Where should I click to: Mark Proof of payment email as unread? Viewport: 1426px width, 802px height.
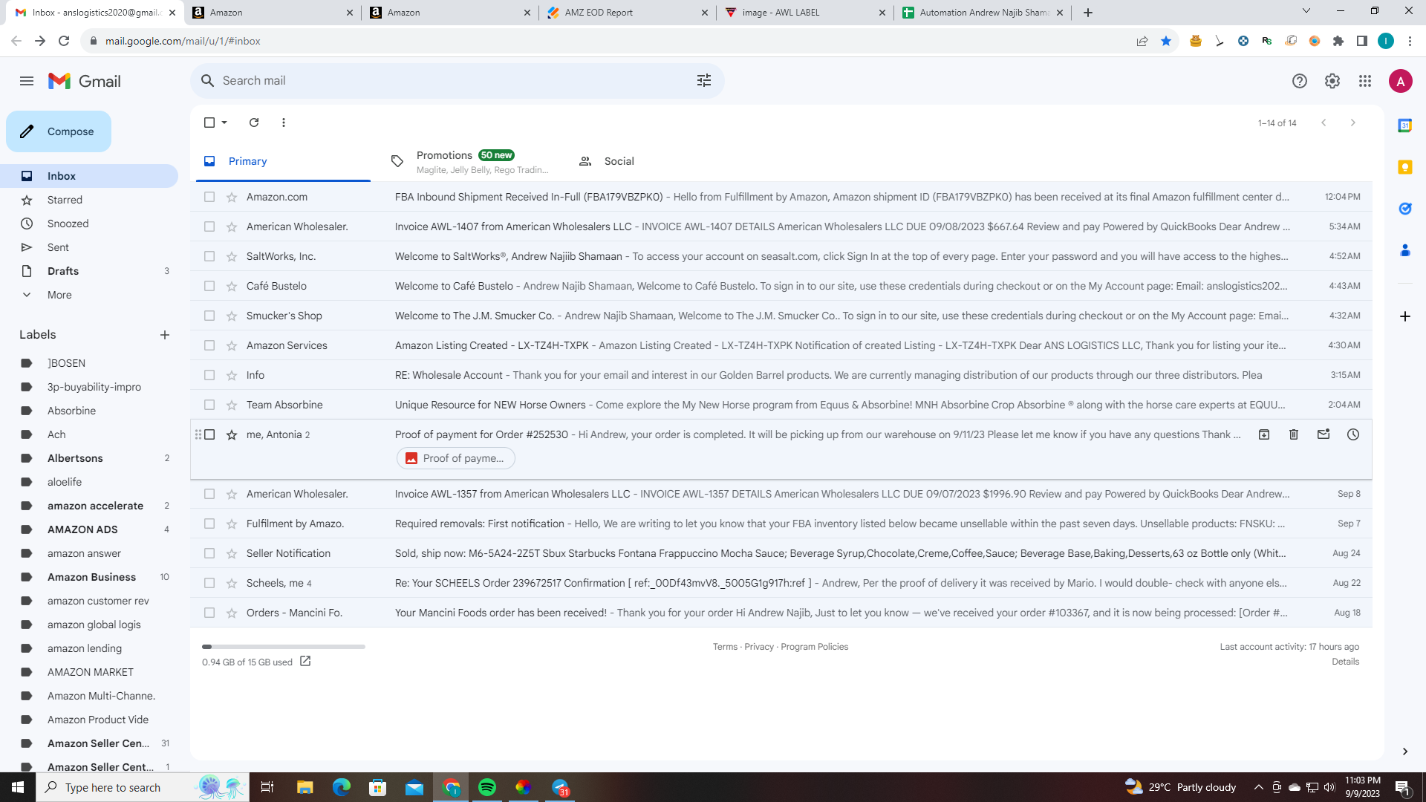[1324, 434]
